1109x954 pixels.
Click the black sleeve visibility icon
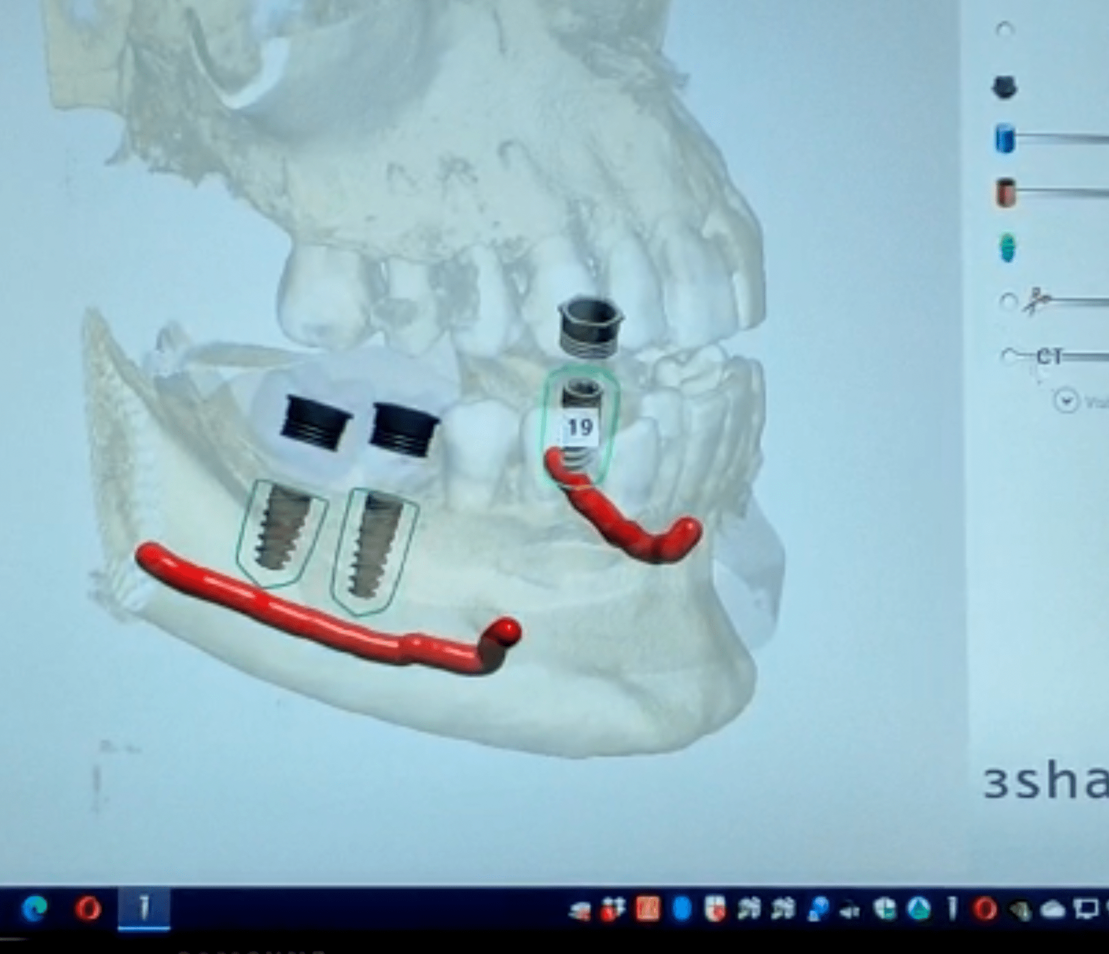click(1005, 87)
